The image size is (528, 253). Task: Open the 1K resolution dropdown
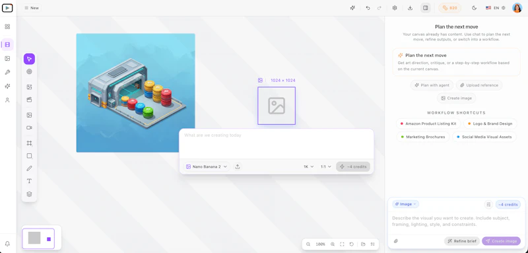click(x=308, y=166)
